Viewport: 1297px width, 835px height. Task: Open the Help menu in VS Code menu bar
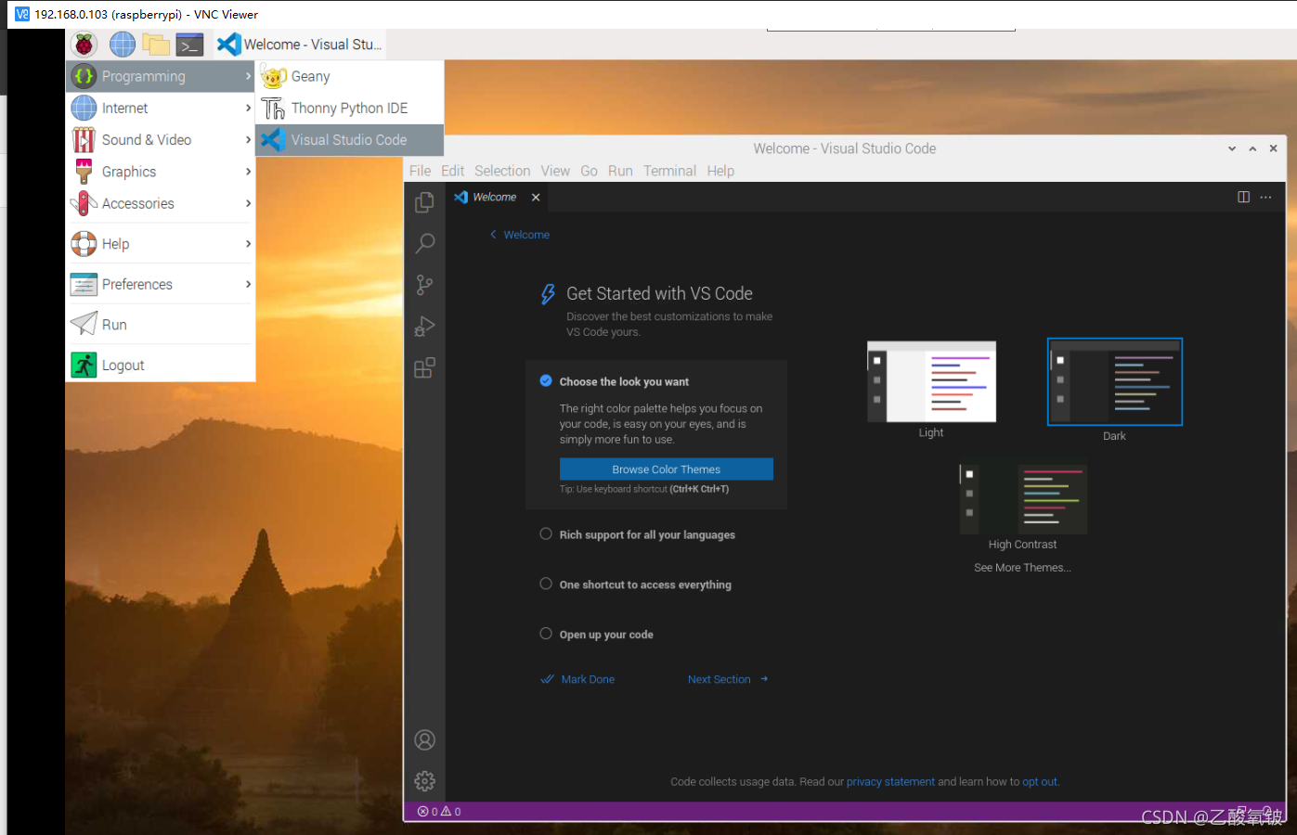tap(720, 171)
